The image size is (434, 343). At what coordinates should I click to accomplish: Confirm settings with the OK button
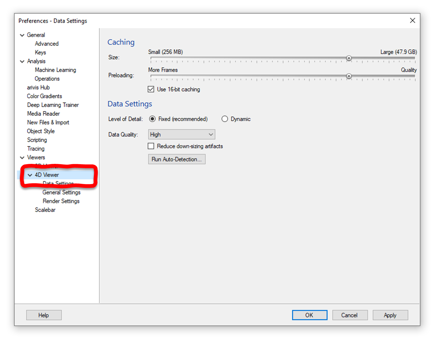click(309, 315)
